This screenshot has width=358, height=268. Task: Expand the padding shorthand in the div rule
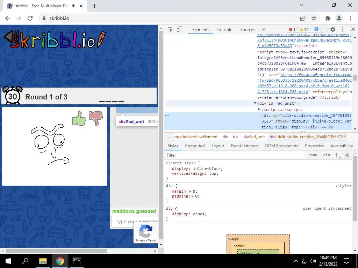(x=193, y=196)
